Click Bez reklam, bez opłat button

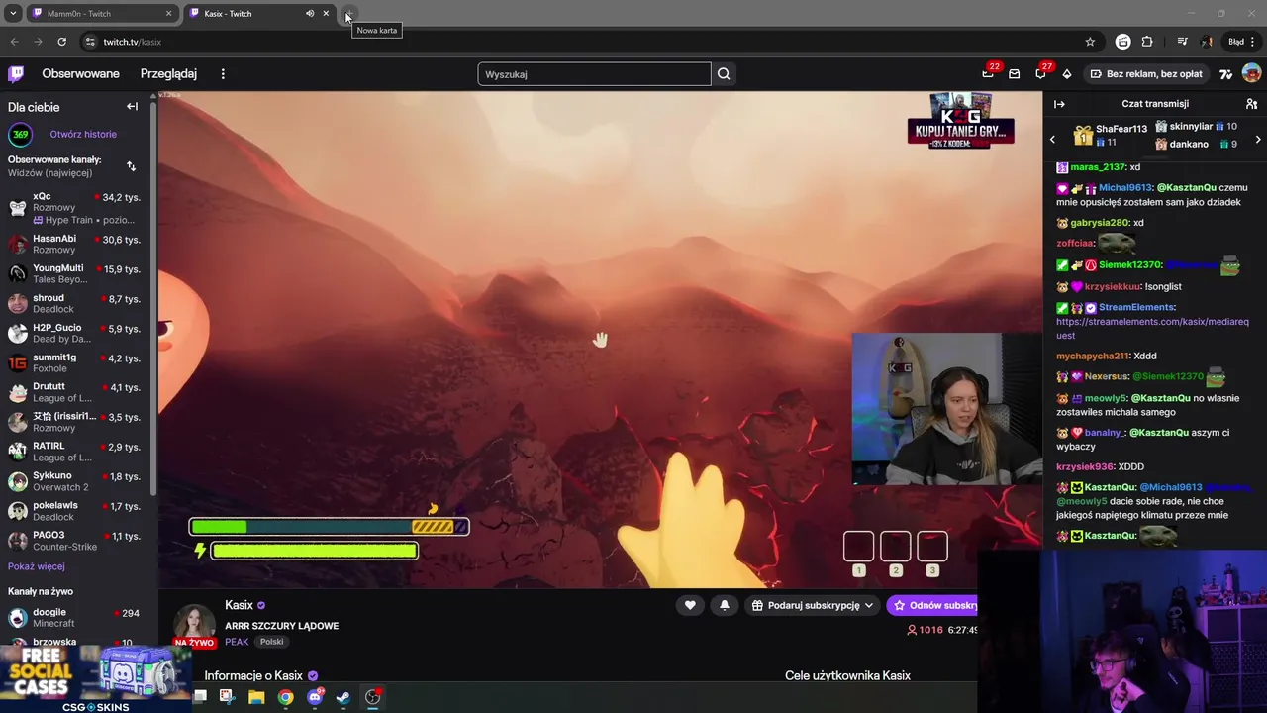(1146, 74)
